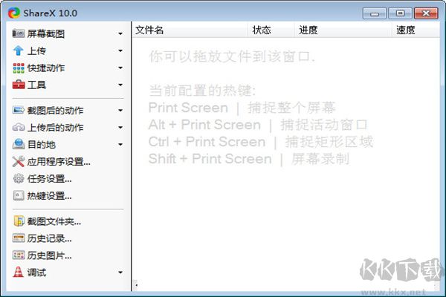Open the 调试 menu label
446x297 pixels.
pos(36,272)
